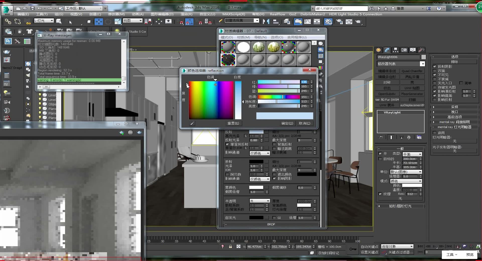Activate the Select and Rotate tool

(108, 22)
